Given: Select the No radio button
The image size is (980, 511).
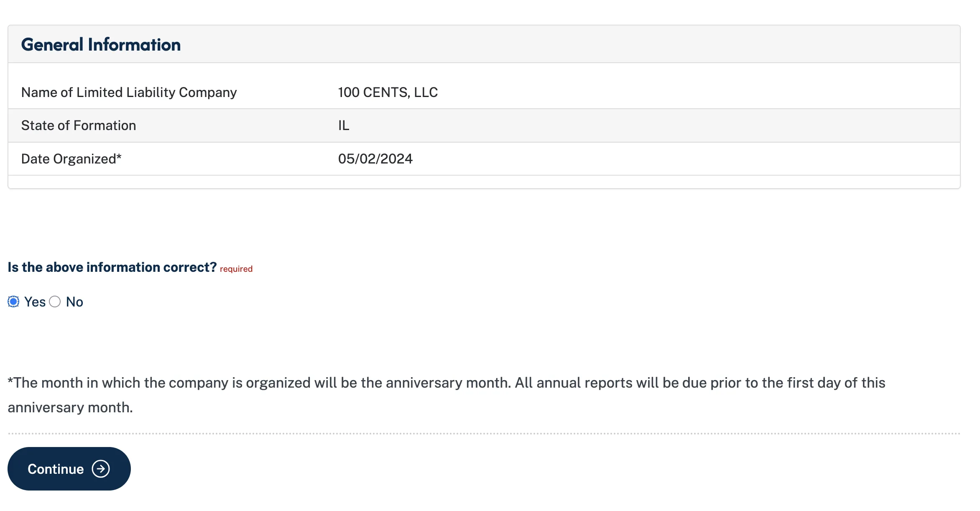Looking at the screenshot, I should click(55, 301).
